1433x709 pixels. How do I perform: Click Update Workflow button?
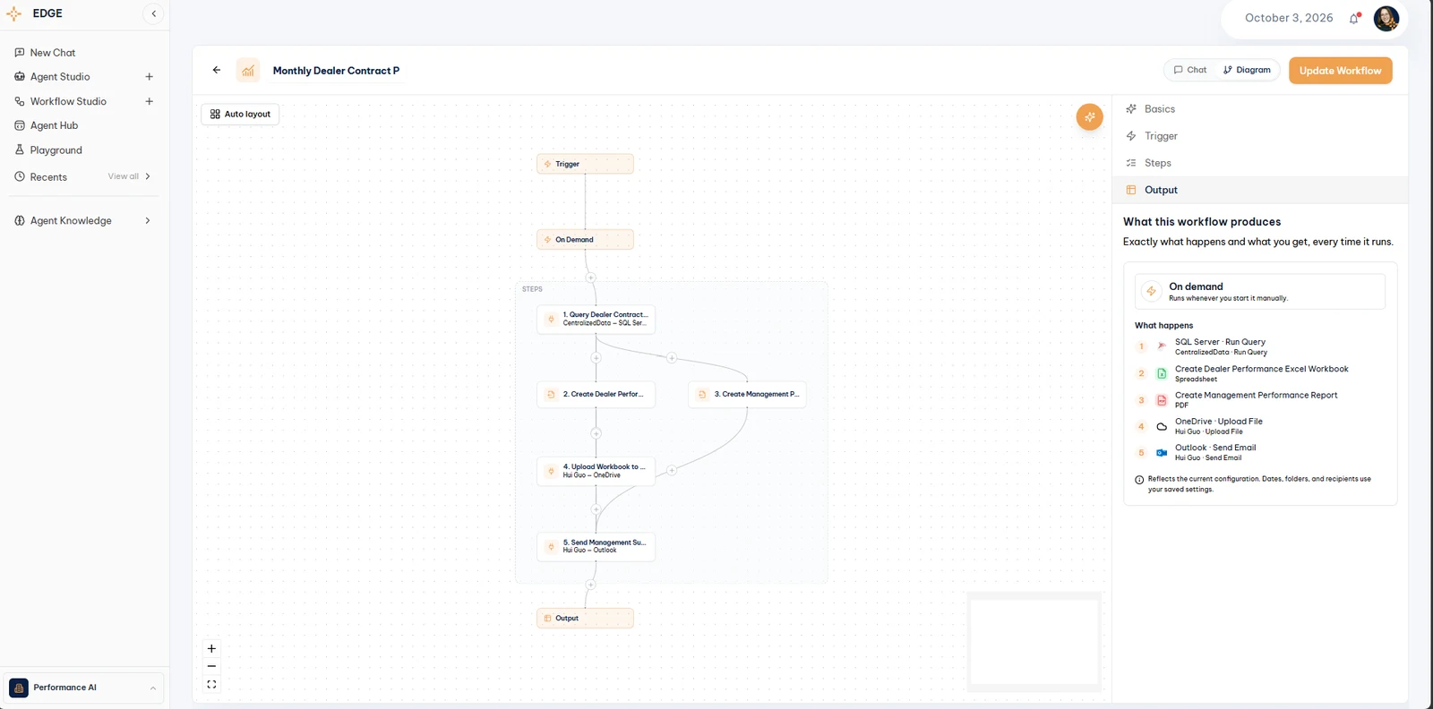click(1340, 71)
